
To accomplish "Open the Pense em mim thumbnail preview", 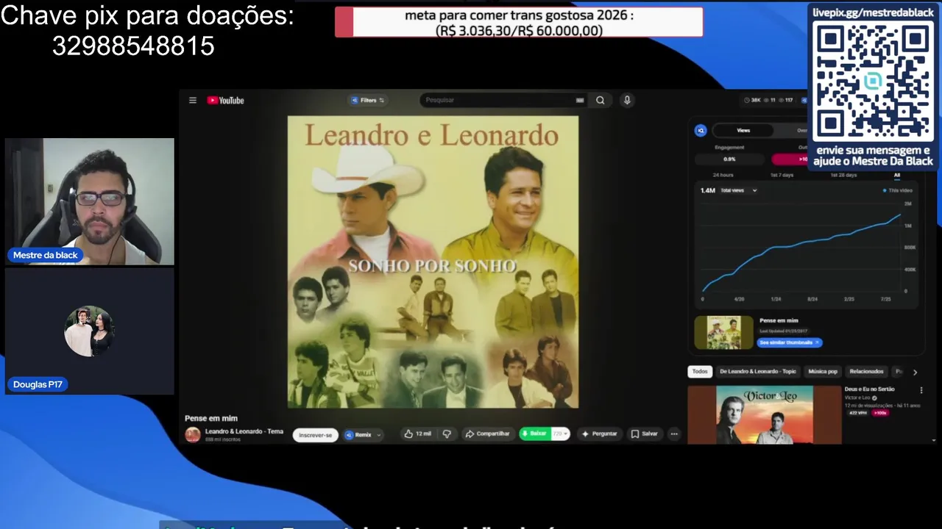I will (724, 332).
